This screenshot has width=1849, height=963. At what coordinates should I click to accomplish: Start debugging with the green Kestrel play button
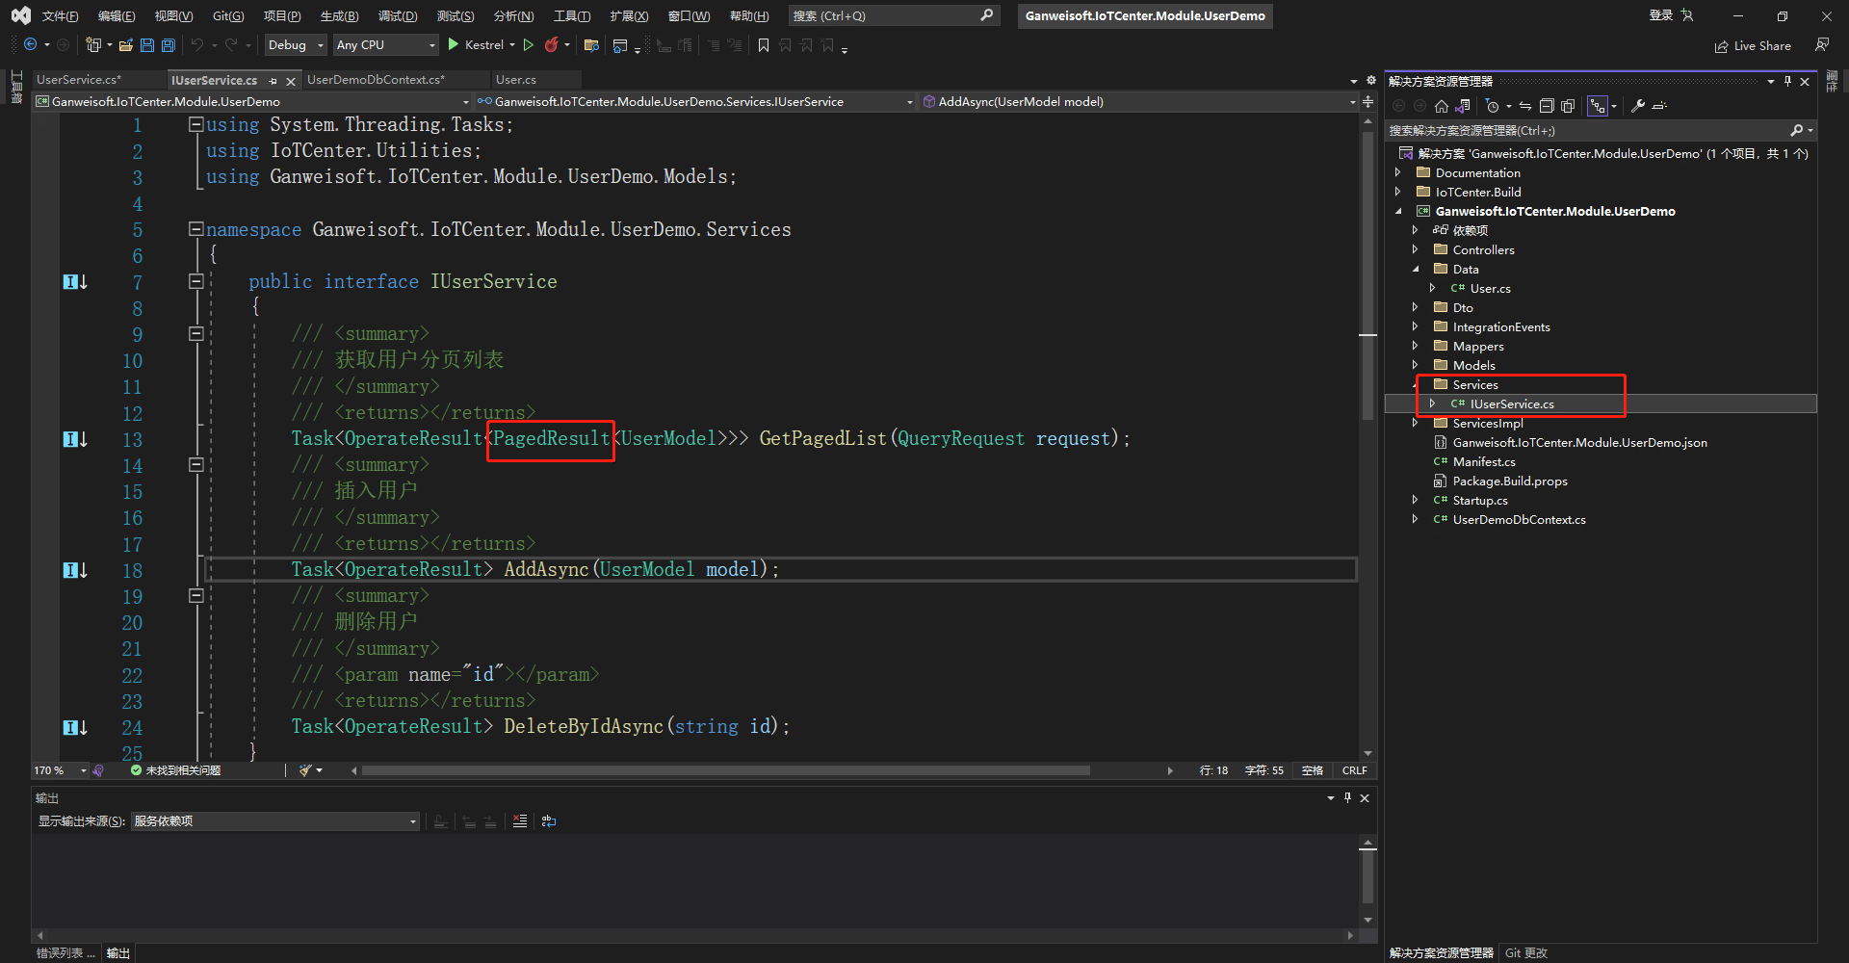(454, 45)
